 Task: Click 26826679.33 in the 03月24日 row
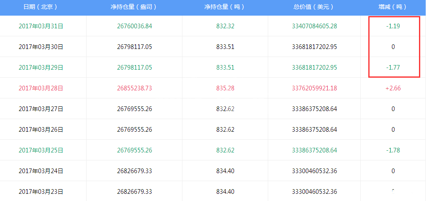[x=135, y=171]
